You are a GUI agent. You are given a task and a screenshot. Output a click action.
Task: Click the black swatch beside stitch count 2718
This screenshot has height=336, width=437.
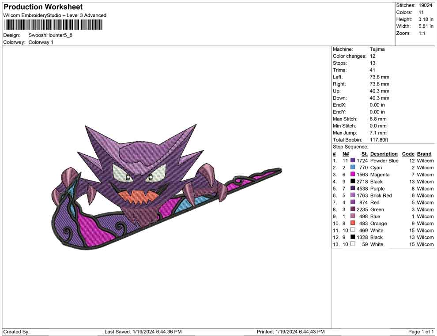(x=353, y=181)
